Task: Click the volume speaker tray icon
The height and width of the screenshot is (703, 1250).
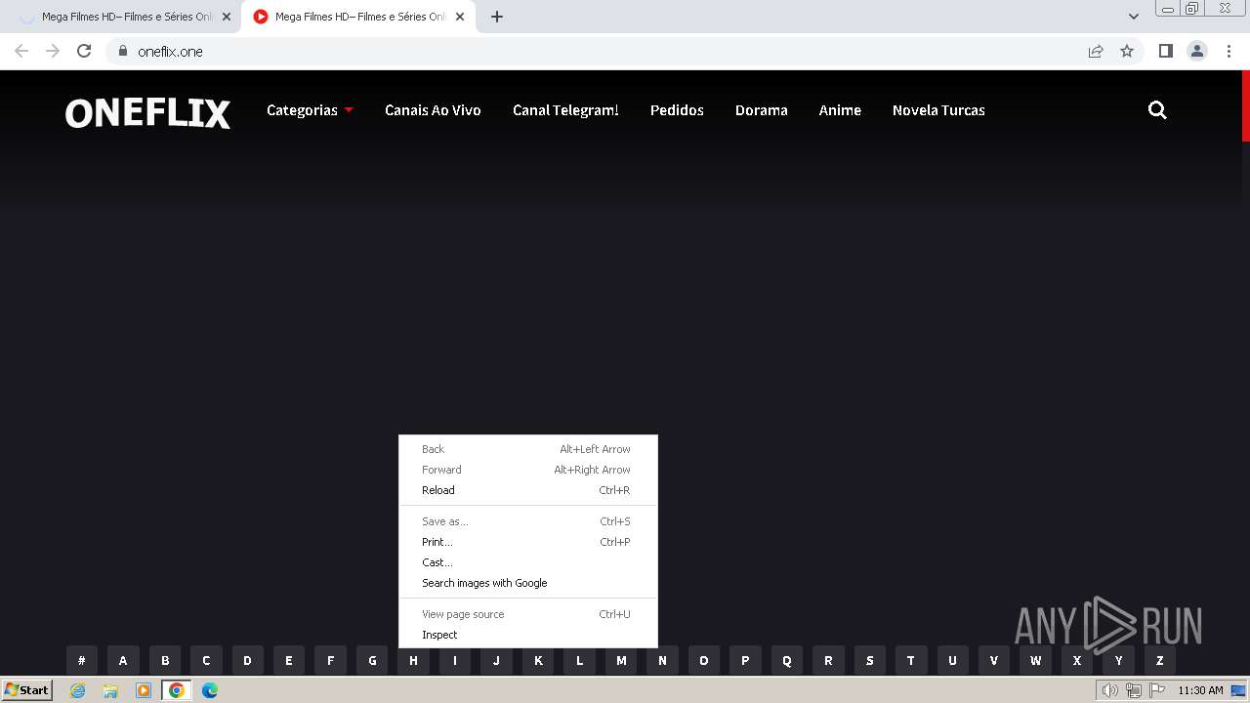Action: [1109, 690]
